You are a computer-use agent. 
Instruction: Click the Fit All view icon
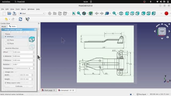pos(74,13)
